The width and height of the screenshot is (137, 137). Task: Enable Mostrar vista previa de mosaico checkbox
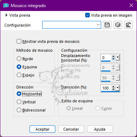click(x=19, y=41)
